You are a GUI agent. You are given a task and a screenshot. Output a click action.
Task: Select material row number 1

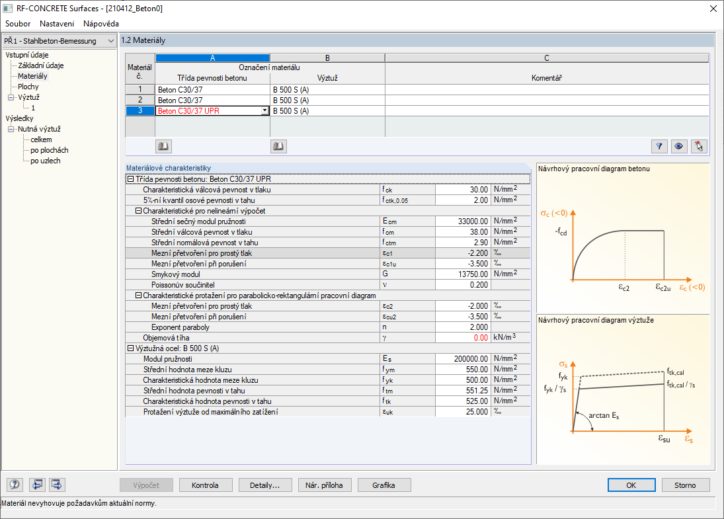(x=140, y=89)
